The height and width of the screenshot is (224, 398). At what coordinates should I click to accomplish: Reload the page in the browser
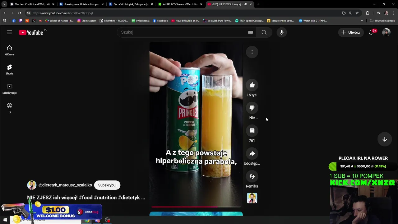[20, 13]
